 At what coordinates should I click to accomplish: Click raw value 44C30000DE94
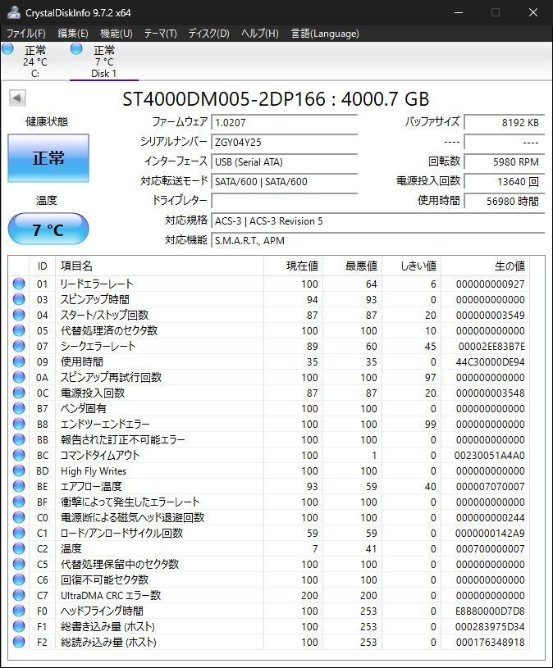[491, 362]
